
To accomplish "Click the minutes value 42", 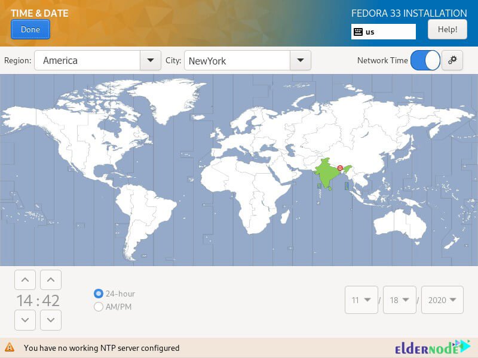I will 51,301.
